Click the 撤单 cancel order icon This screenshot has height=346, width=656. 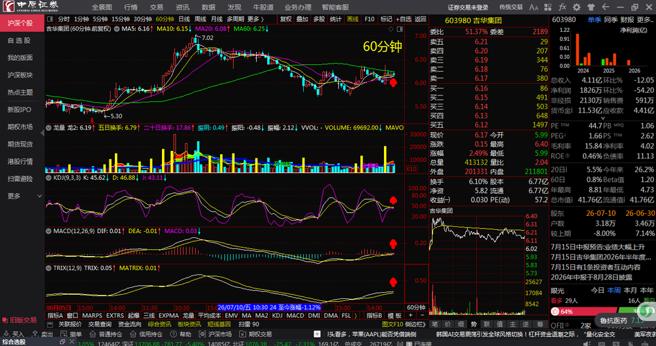click(64, 334)
